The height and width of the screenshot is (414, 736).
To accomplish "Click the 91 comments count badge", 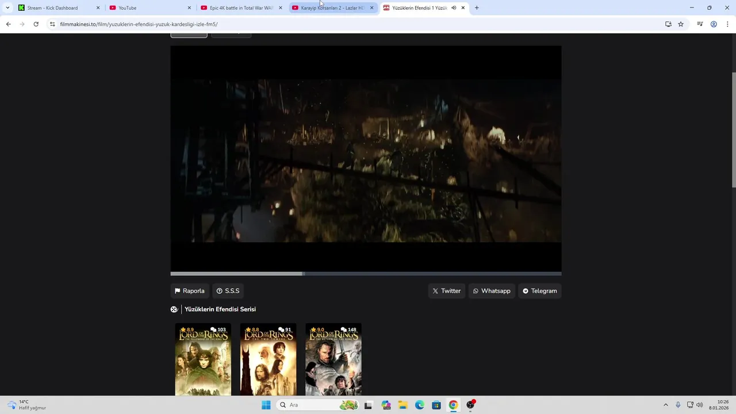I will pos(285,330).
